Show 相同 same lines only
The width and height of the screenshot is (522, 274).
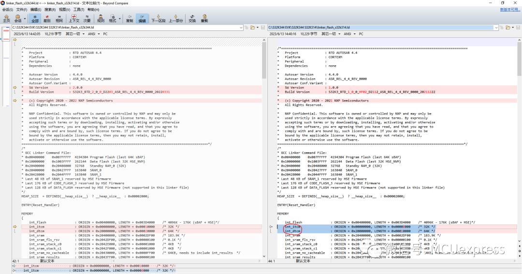[x=59, y=18]
